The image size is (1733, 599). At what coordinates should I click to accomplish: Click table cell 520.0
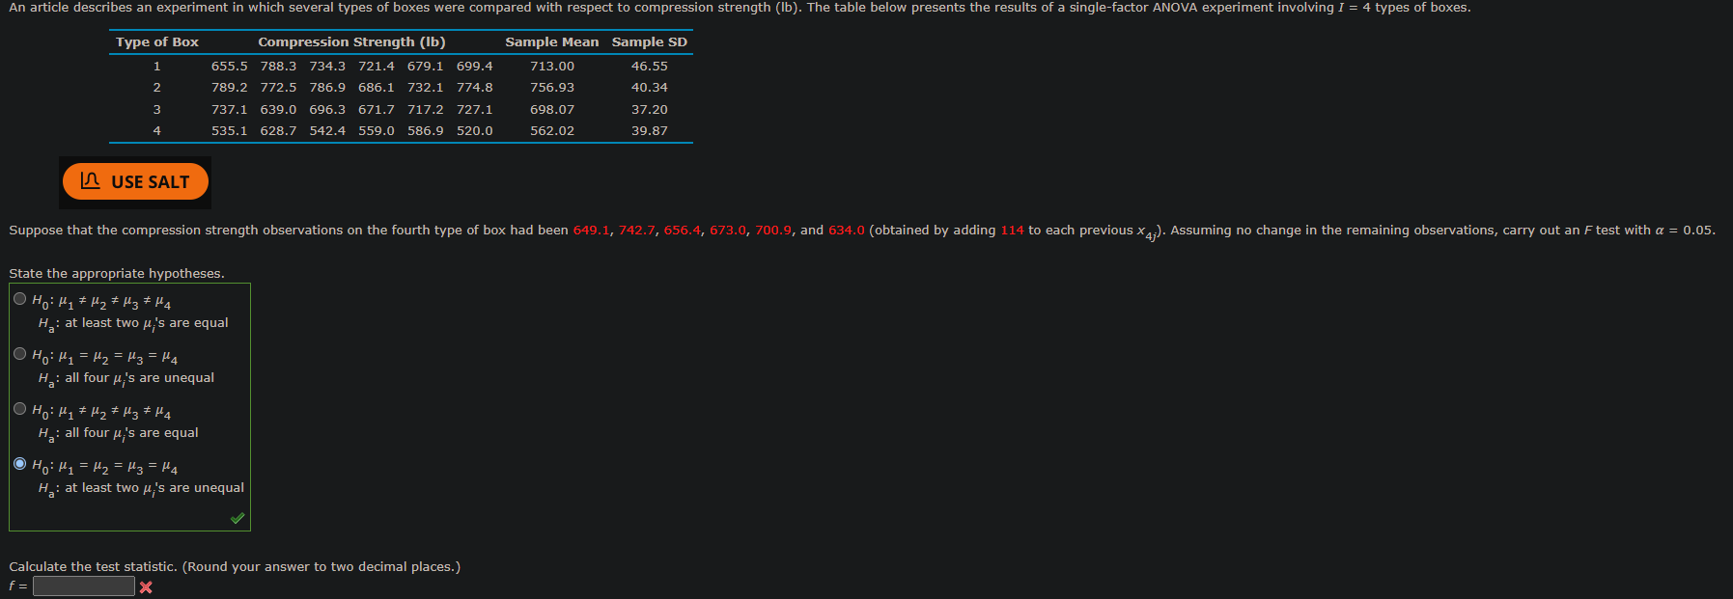tap(475, 131)
